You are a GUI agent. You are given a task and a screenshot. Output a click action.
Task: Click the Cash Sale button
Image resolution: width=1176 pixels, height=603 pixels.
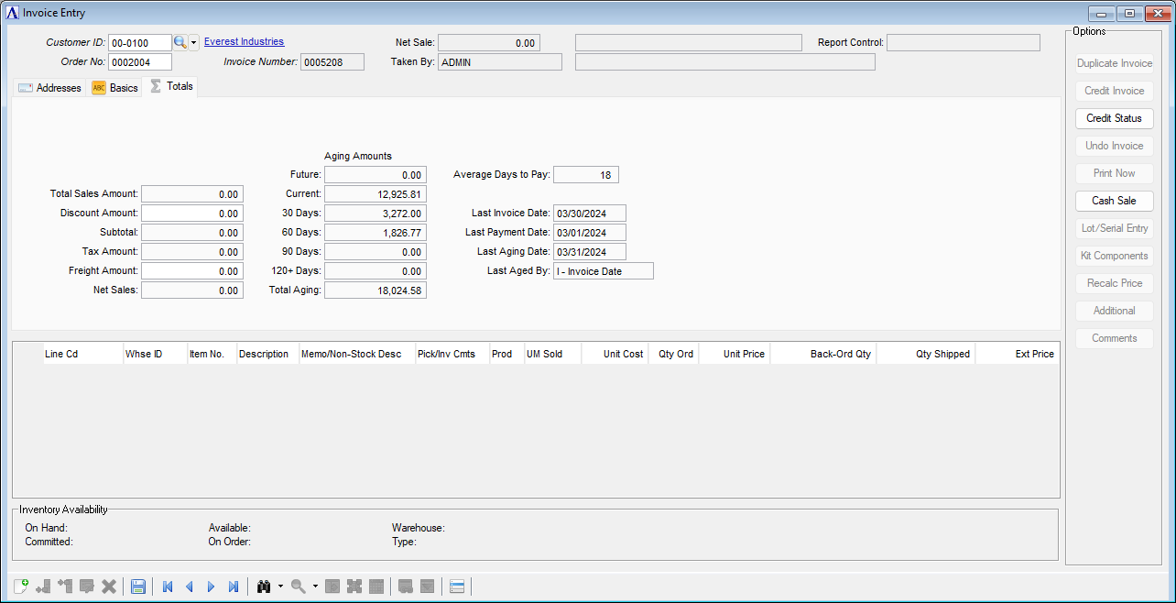(1114, 201)
